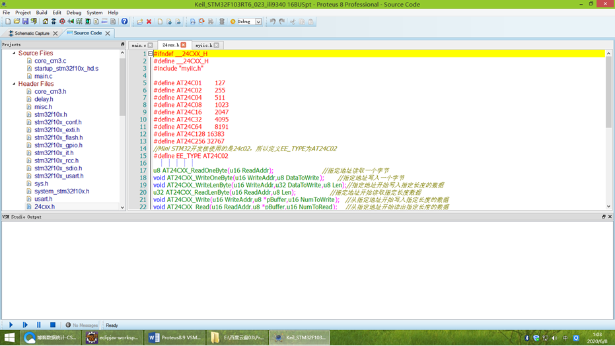Select system_stm32f10x.h file
615x346 pixels.
click(x=61, y=191)
